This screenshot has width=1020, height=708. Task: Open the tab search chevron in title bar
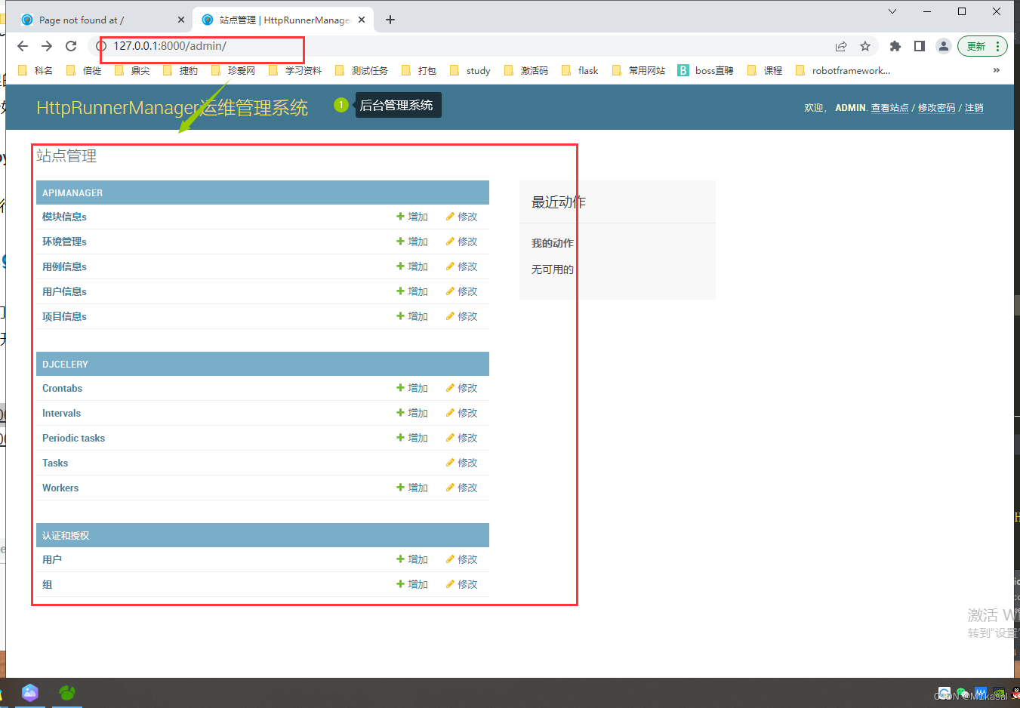tap(892, 11)
